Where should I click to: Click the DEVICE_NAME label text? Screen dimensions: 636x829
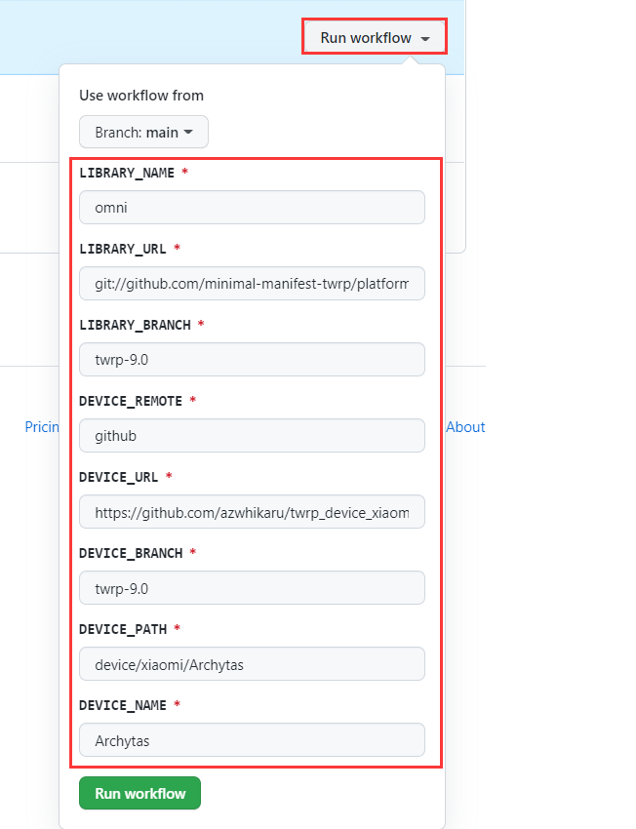(123, 706)
